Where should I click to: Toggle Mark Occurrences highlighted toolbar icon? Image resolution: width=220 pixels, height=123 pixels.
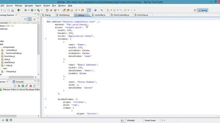tap(89, 10)
